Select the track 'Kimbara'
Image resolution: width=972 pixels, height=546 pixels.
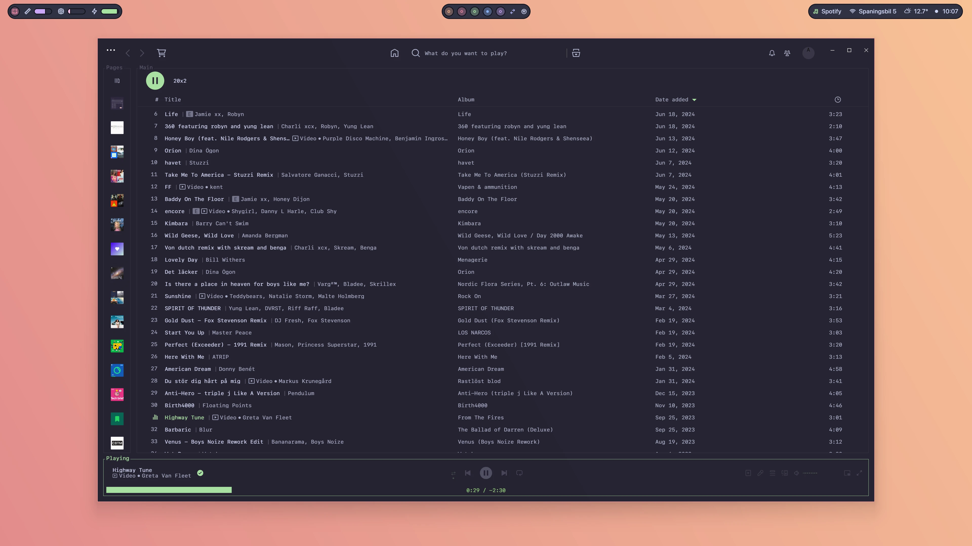click(176, 223)
